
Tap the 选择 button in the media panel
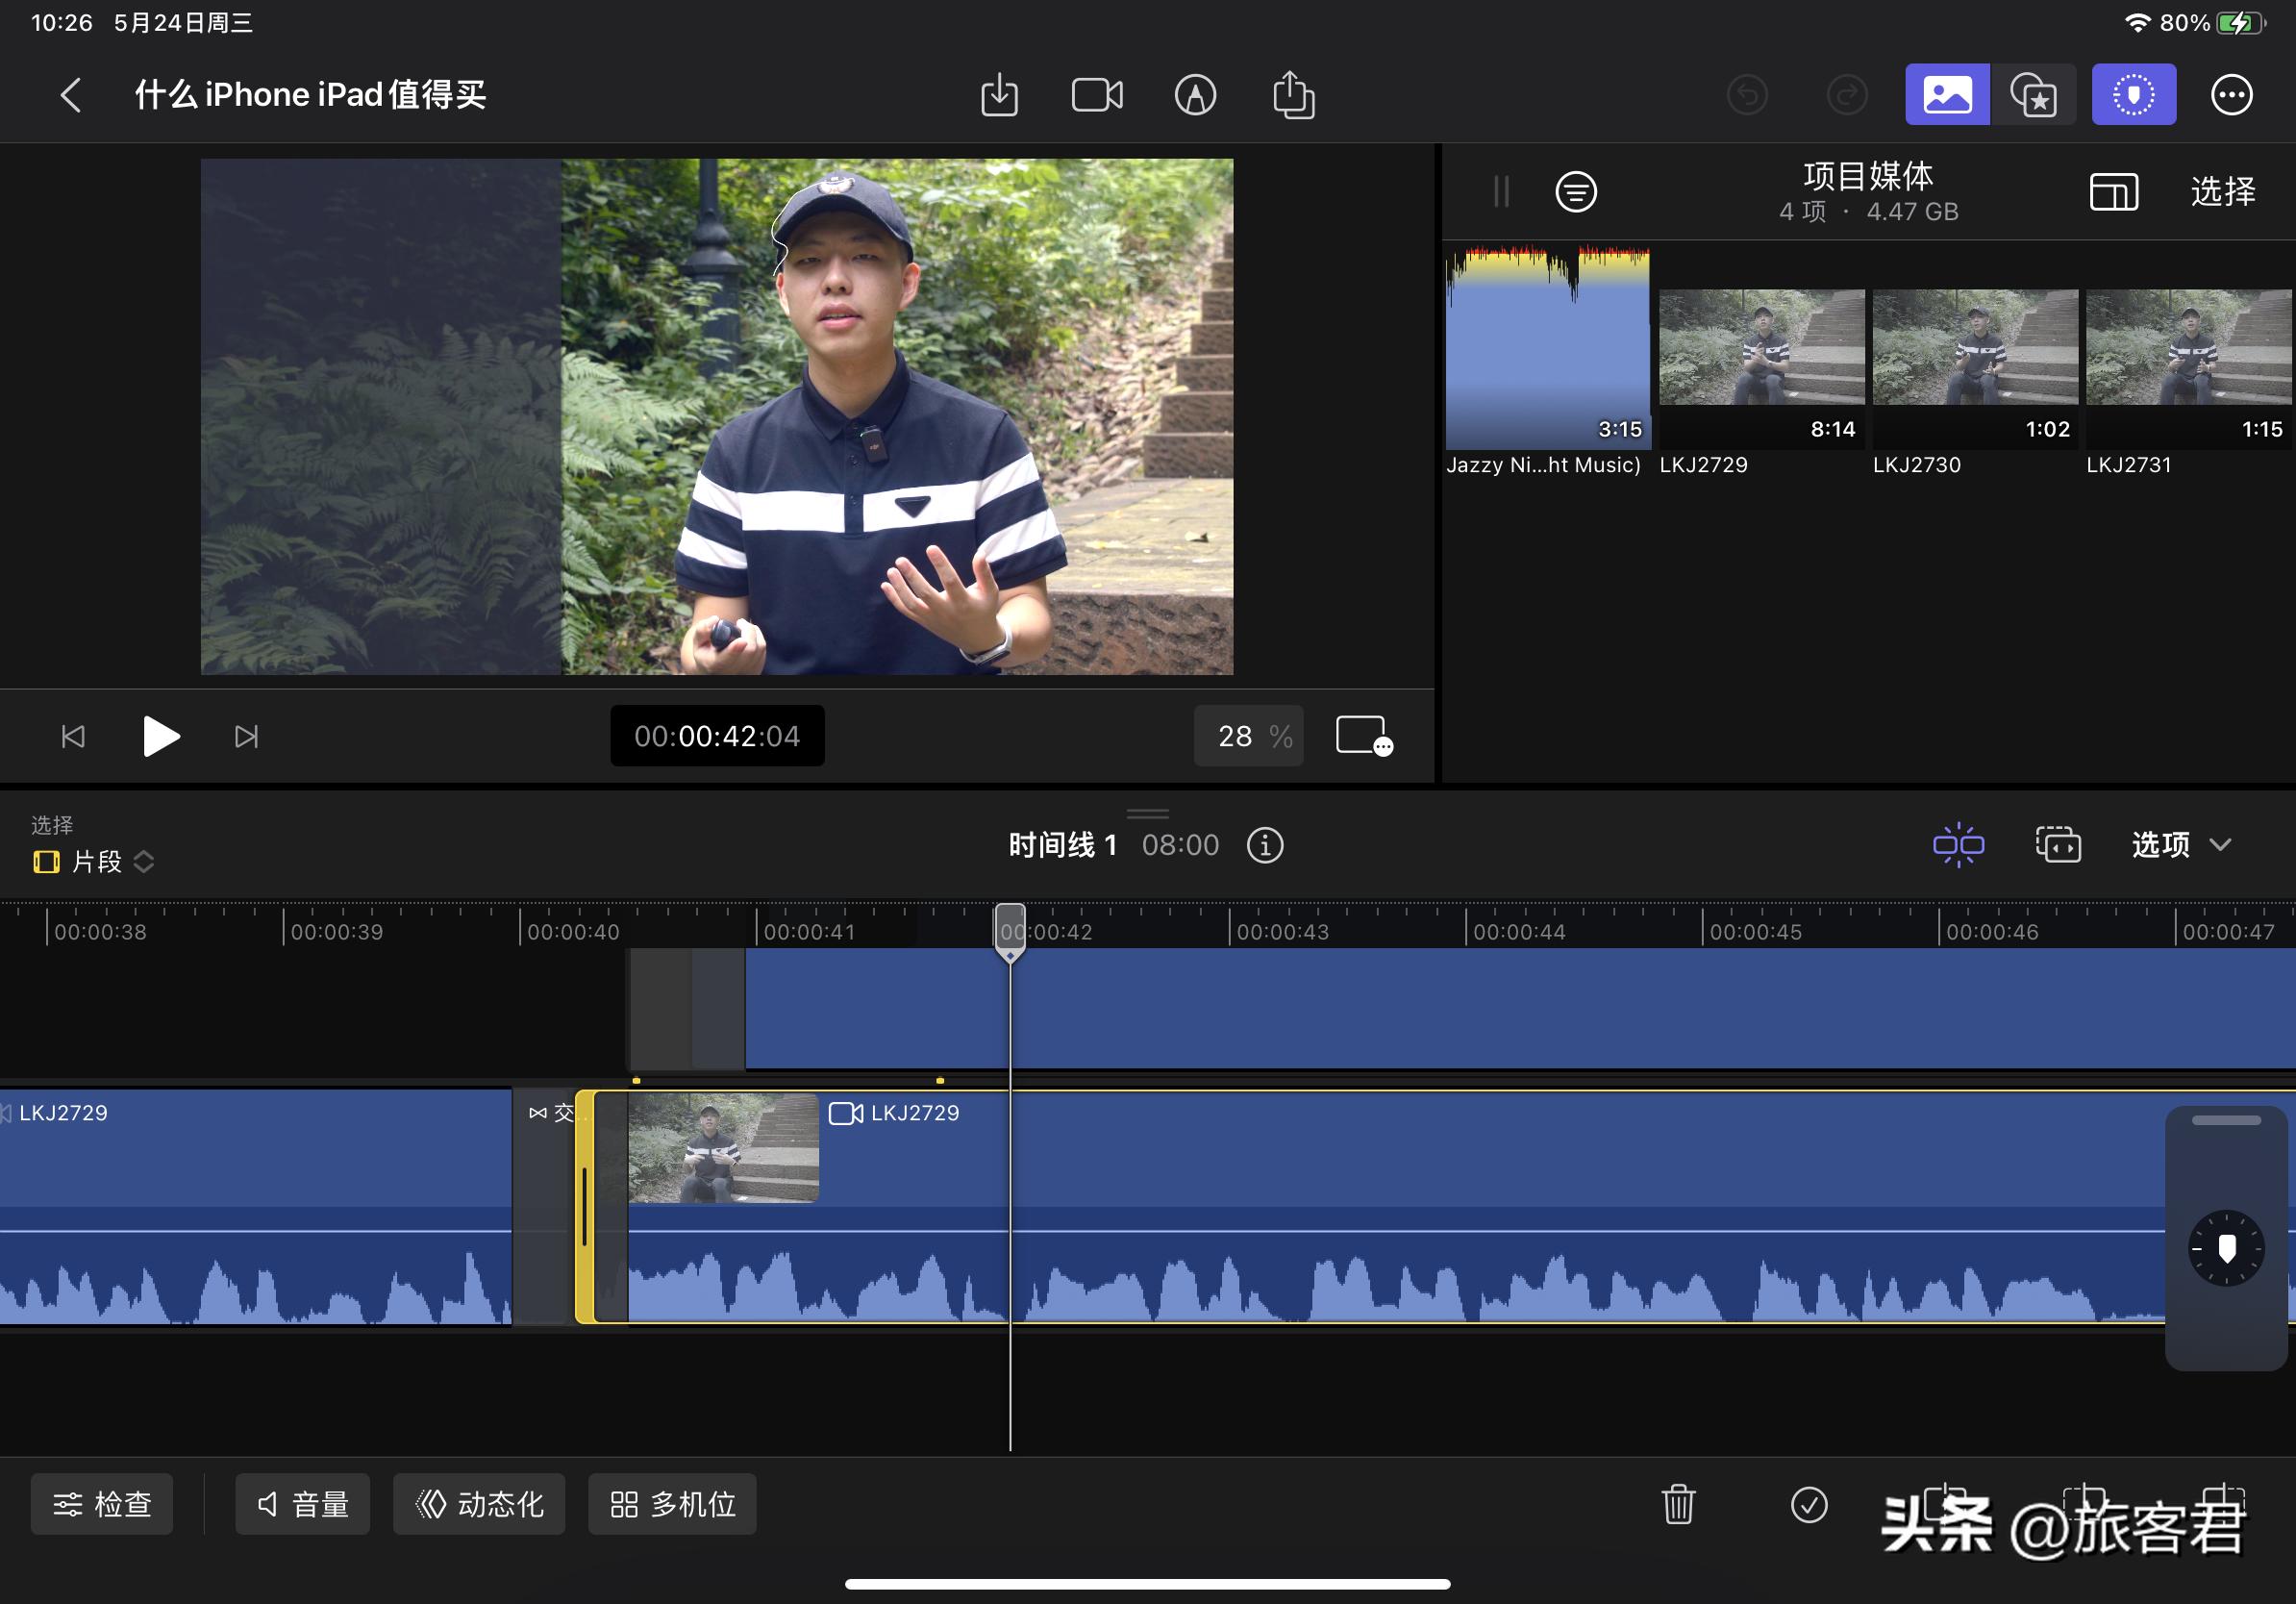click(2222, 192)
